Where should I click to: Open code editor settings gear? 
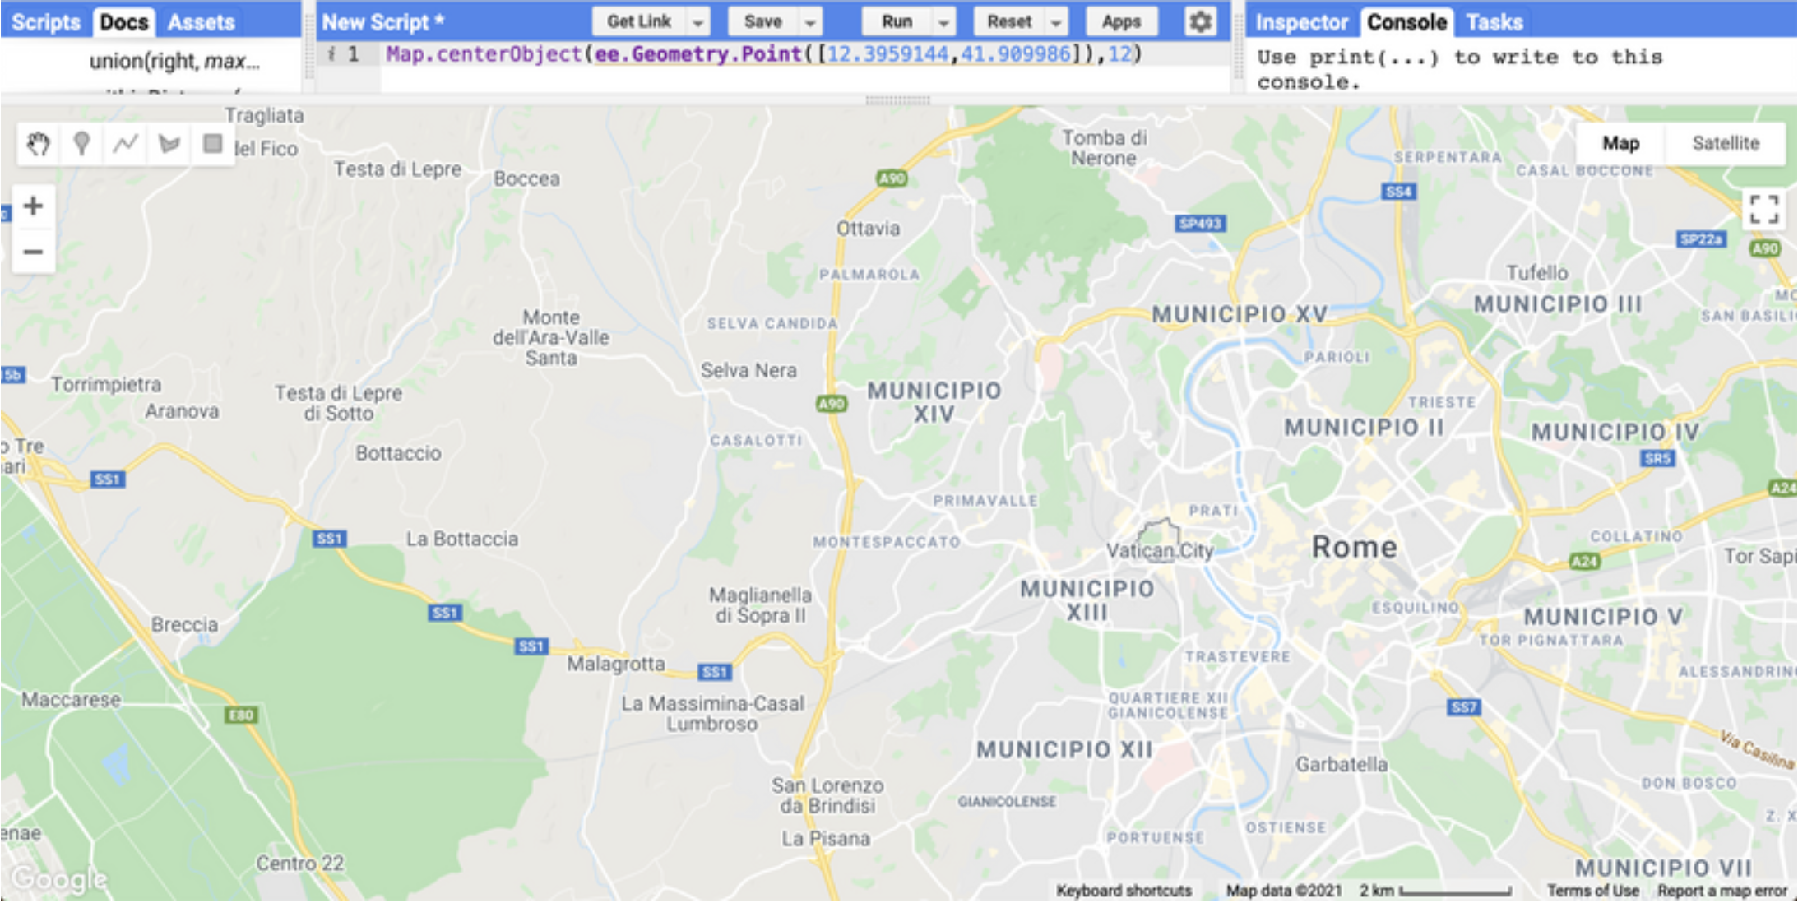pyautogui.click(x=1200, y=21)
